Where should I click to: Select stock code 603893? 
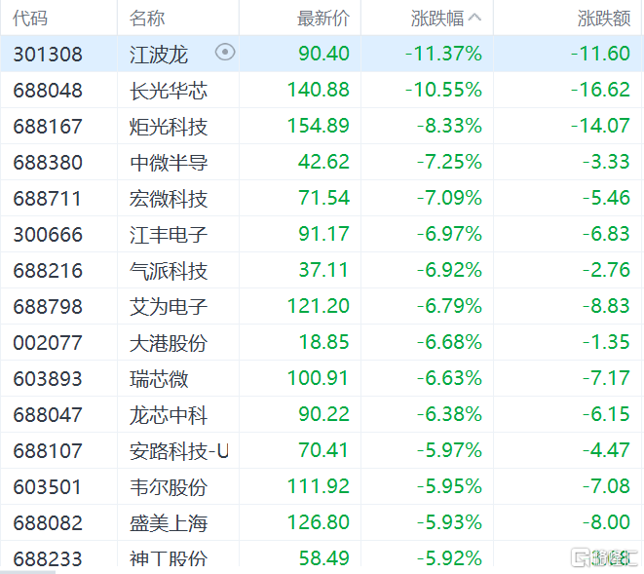(x=48, y=379)
